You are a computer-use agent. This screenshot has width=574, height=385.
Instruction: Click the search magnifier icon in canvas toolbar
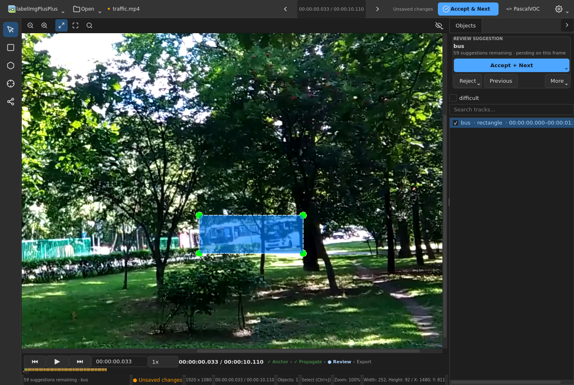[89, 25]
